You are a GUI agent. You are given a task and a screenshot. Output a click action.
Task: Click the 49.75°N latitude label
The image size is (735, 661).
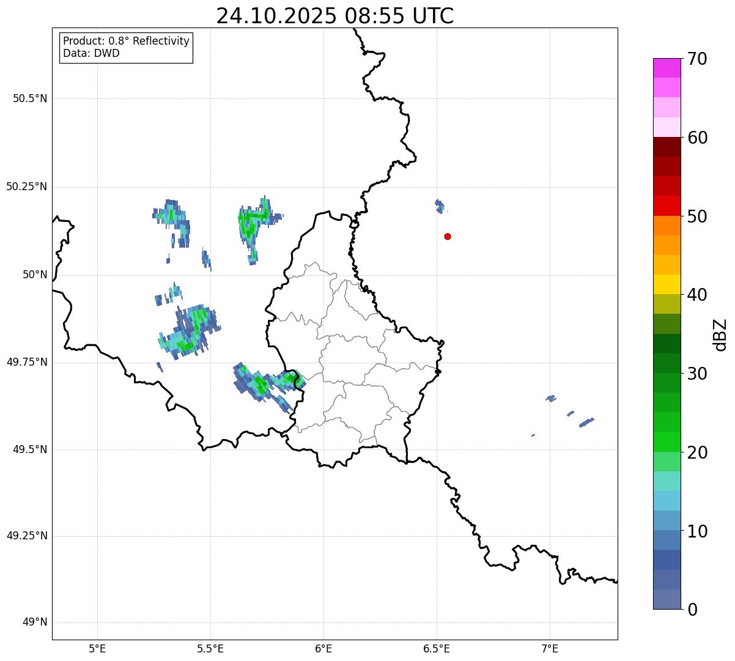coord(27,362)
